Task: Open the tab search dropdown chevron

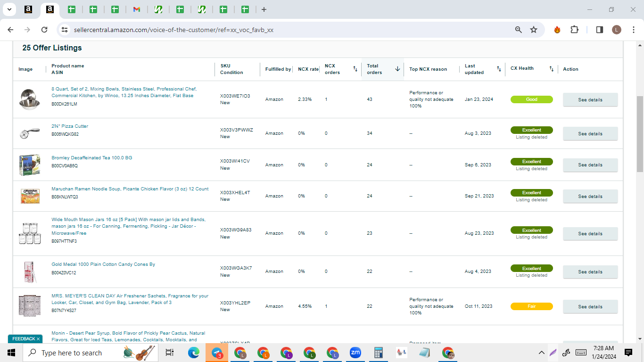Action: (x=9, y=9)
